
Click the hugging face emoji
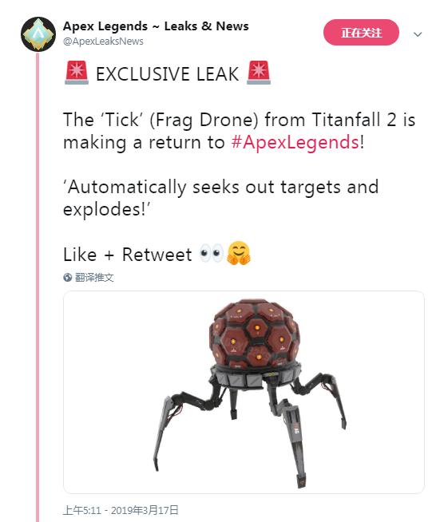(x=239, y=253)
